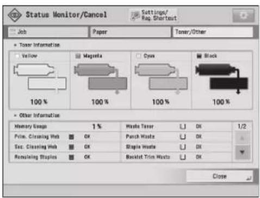The image size is (260, 198).
Task: Click the Memory Usage 1% value
Action: coord(97,126)
